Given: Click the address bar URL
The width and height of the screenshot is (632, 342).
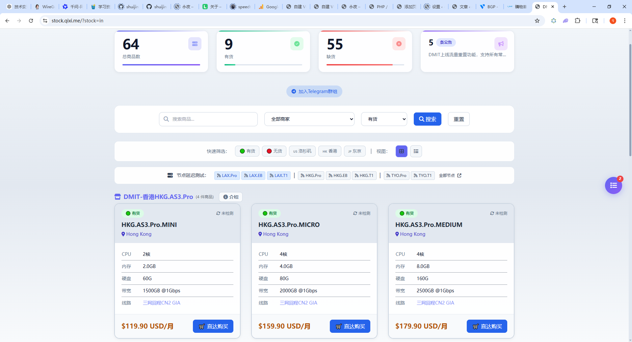Looking at the screenshot, I should coord(77,21).
